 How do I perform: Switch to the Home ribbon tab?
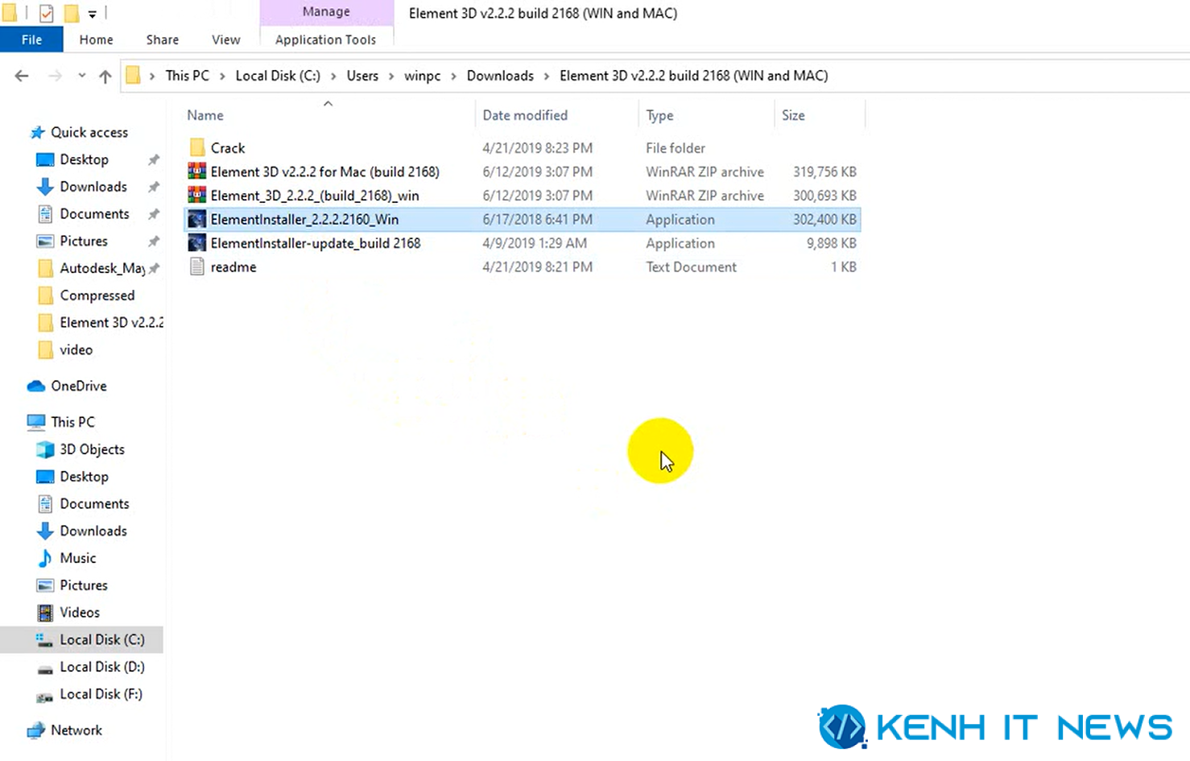pyautogui.click(x=96, y=39)
